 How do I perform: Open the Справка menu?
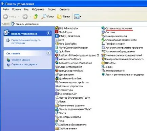pos(64,9)
